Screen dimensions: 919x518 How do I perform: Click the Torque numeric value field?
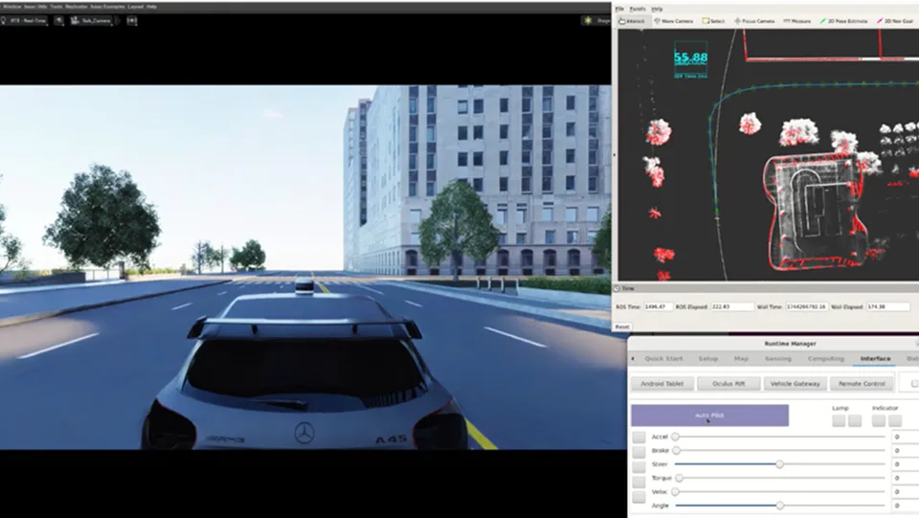(x=905, y=478)
